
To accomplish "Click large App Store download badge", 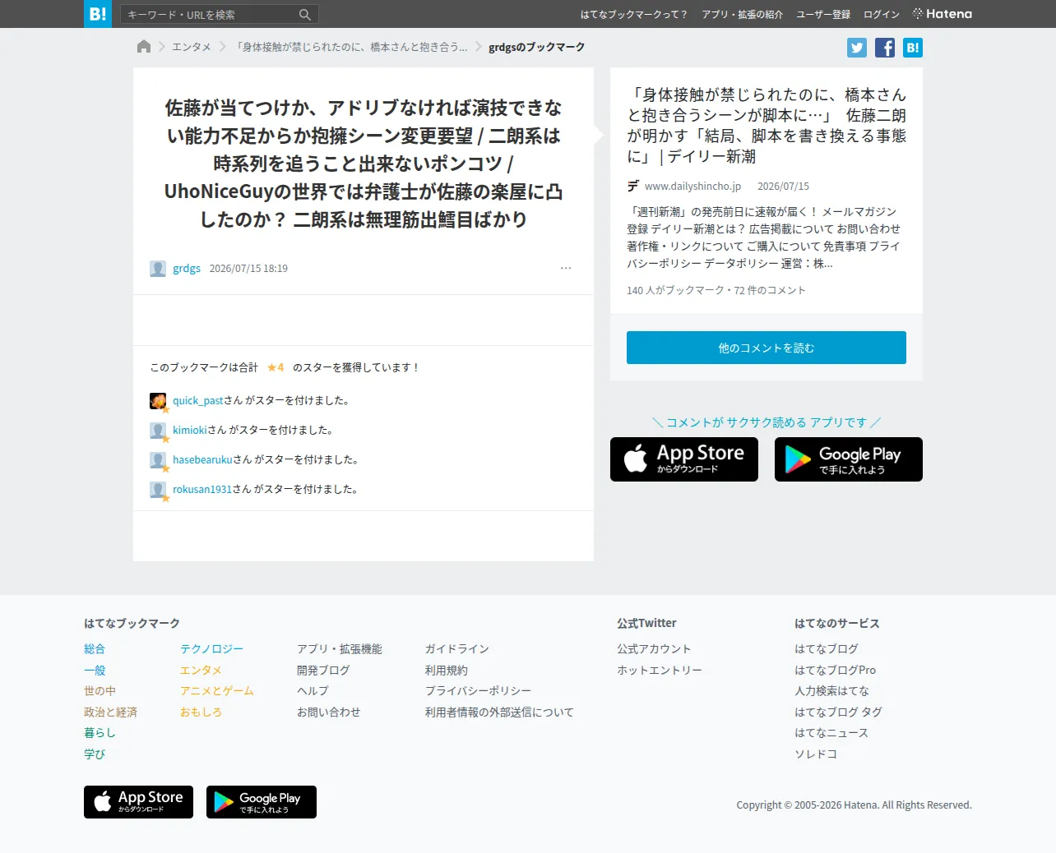I will point(684,459).
